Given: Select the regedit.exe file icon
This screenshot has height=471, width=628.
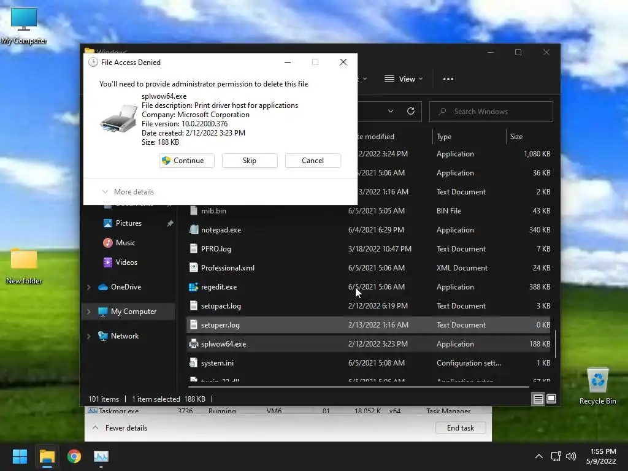Looking at the screenshot, I should pos(194,287).
